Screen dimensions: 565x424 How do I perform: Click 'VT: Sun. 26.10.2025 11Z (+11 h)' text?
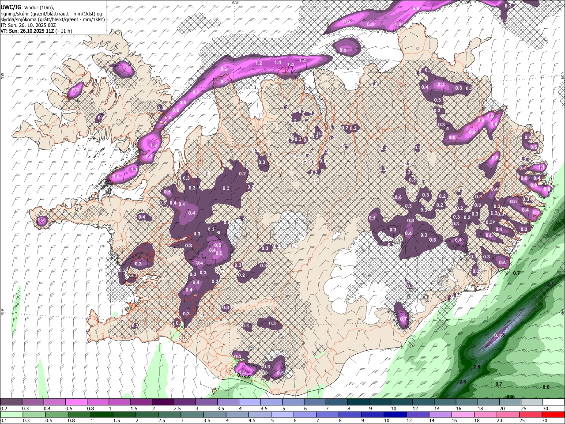(x=36, y=31)
